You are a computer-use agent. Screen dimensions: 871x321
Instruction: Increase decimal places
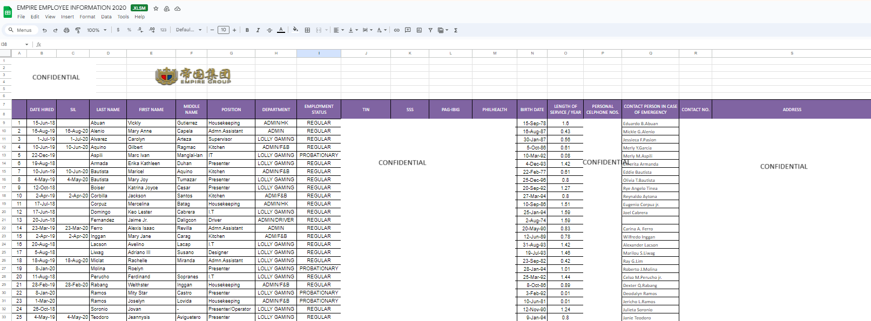[152, 30]
